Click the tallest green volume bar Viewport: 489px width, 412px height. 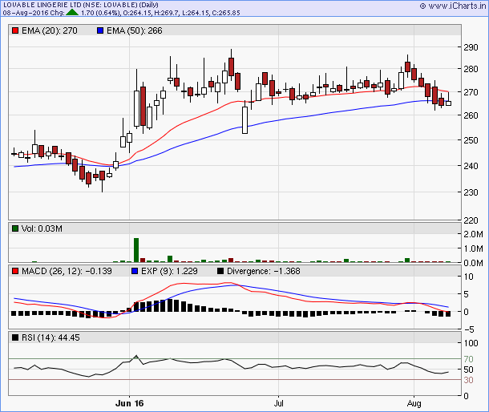pyautogui.click(x=136, y=250)
